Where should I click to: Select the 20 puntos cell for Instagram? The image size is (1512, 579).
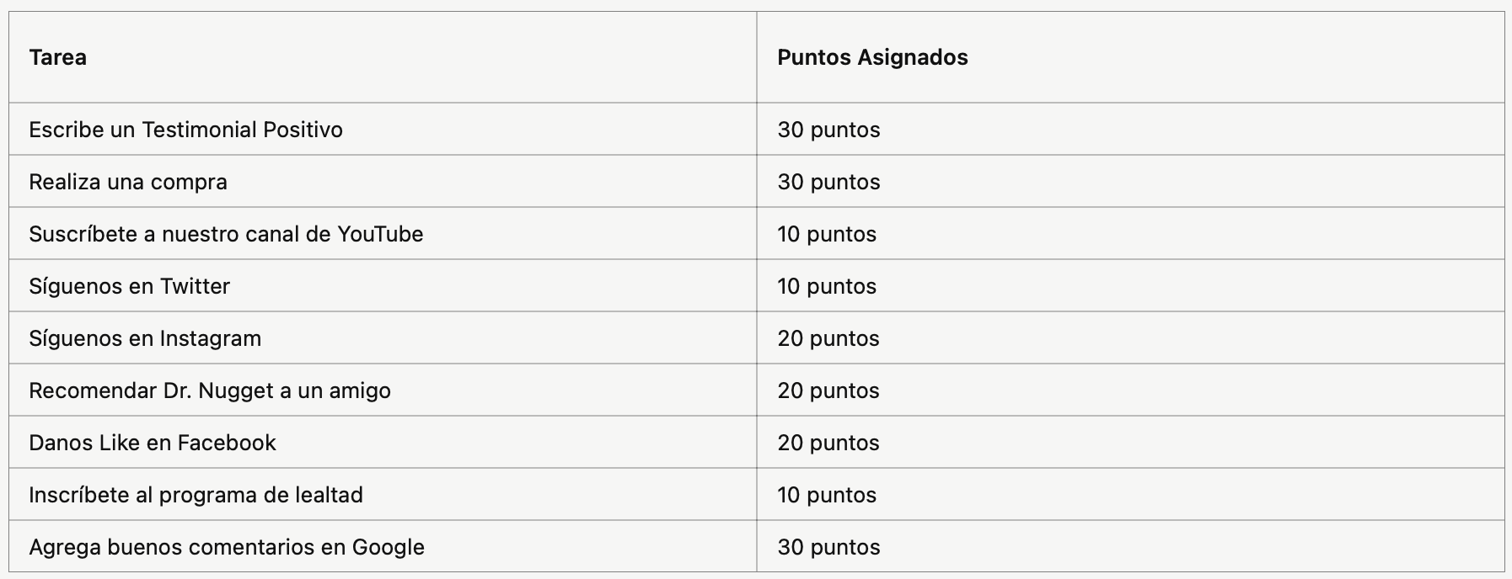[1130, 337]
